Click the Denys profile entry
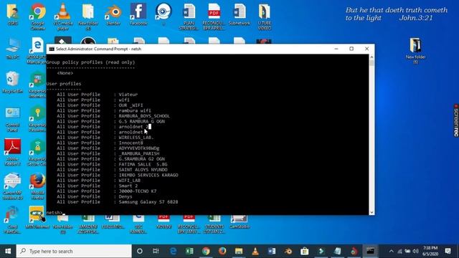Viewport: 459px width, 258px height. pyautogui.click(x=126, y=196)
